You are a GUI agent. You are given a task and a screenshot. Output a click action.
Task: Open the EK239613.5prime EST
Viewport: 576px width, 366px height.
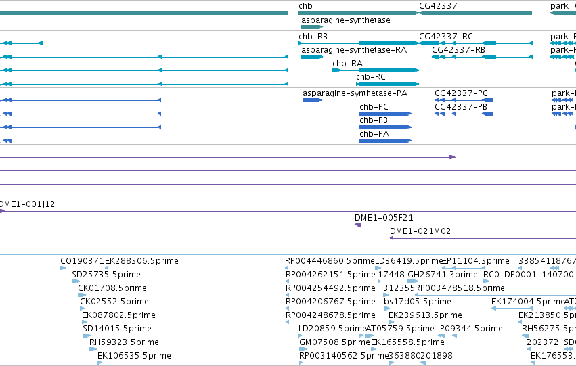tap(391, 322)
